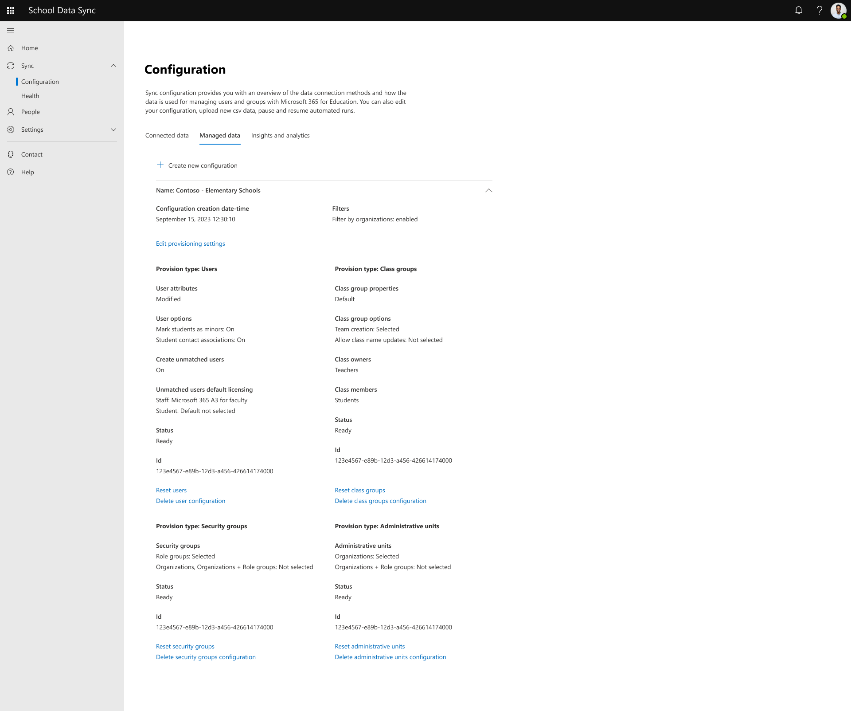Screen dimensions: 851x711
Task: Expand the Settings menu chevron
Action: [113, 130]
